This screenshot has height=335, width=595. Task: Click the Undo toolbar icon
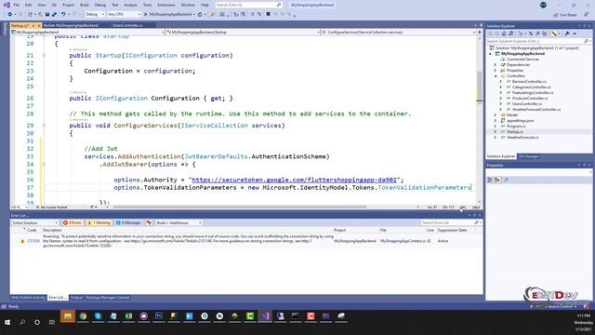pos(63,15)
